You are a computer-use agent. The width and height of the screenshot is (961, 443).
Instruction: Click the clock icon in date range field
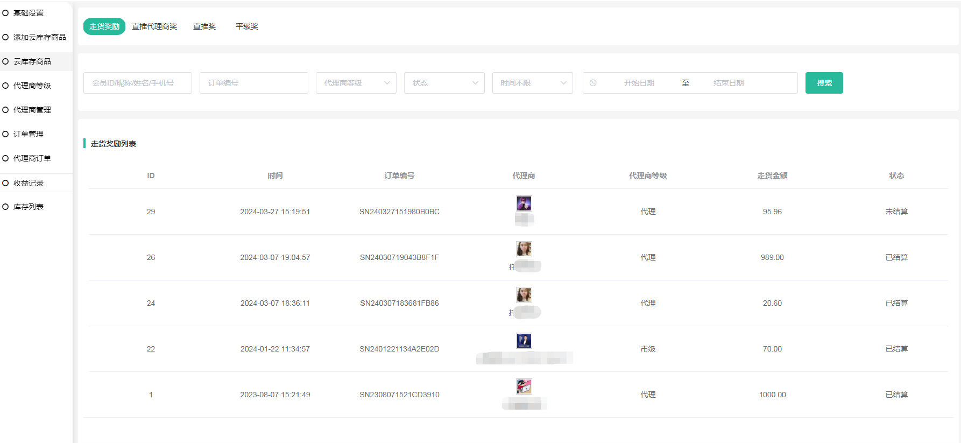(593, 83)
